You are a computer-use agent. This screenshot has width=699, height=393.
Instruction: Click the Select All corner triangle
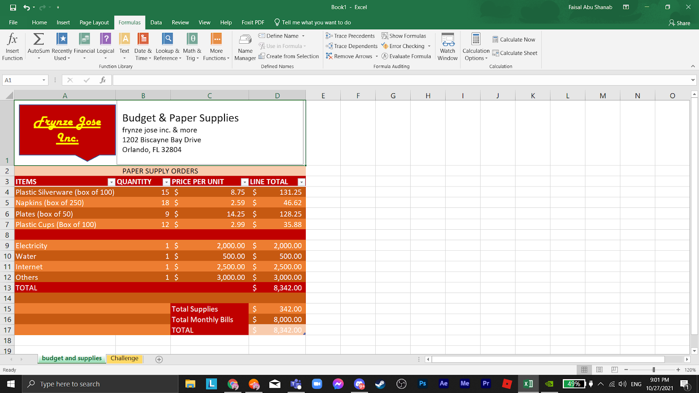pos(8,96)
